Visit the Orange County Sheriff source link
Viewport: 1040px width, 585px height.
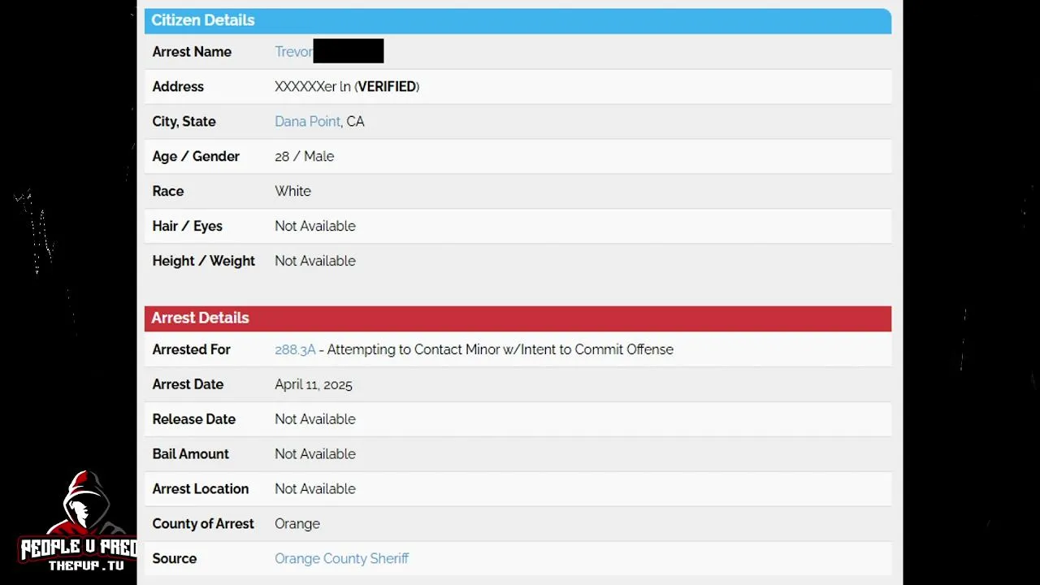341,558
